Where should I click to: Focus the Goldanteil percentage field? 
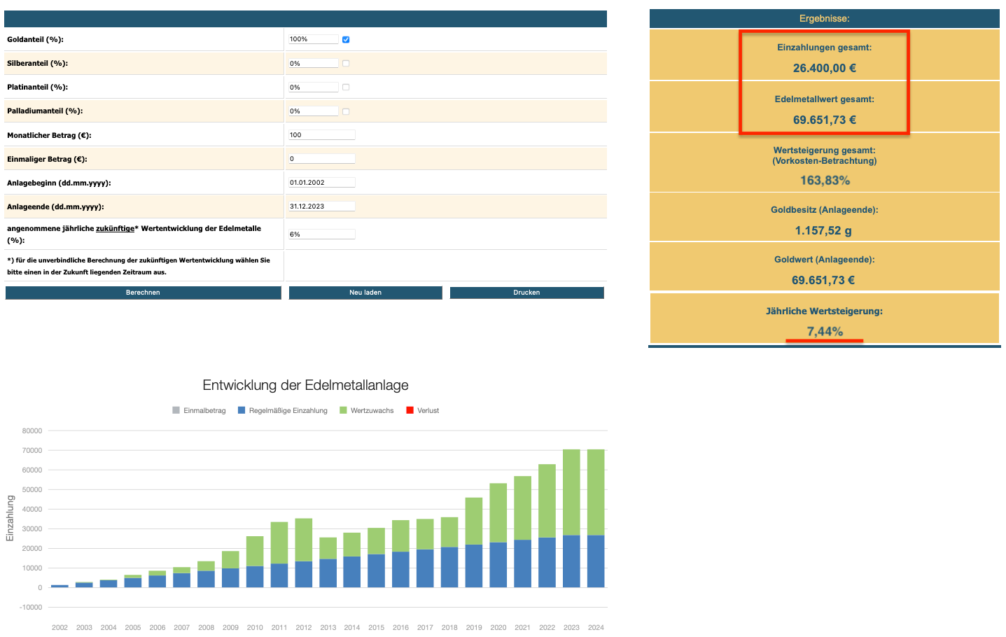point(313,40)
